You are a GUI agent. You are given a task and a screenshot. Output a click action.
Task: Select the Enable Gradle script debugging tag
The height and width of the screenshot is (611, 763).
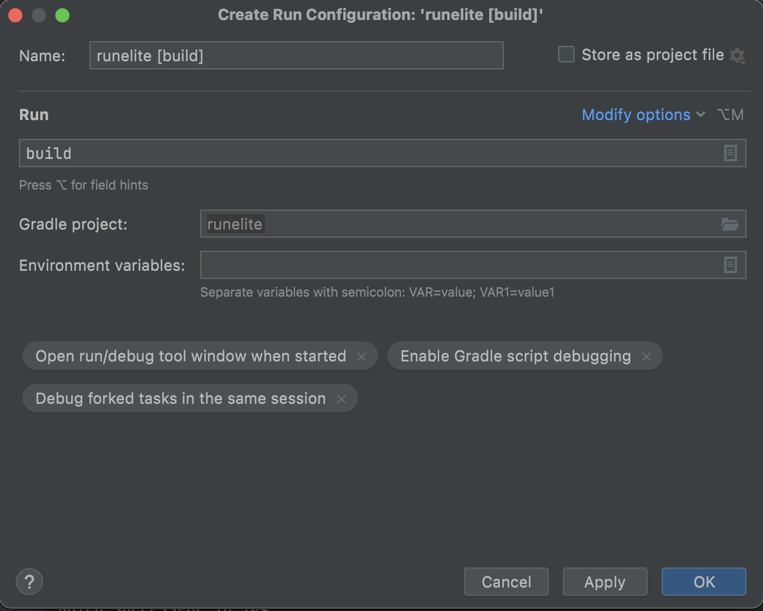515,356
